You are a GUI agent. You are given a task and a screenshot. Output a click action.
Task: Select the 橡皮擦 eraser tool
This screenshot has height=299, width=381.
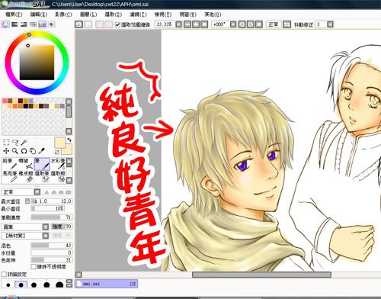coord(26,177)
